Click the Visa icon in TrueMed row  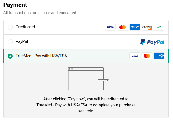[x=135, y=56]
